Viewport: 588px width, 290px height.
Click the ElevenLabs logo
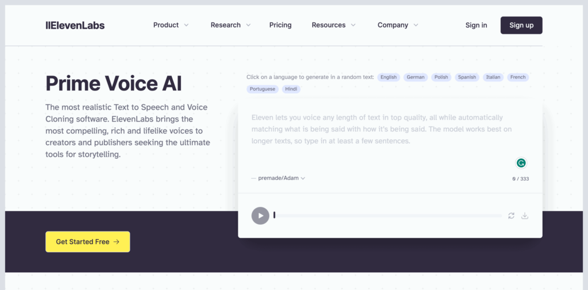(75, 25)
